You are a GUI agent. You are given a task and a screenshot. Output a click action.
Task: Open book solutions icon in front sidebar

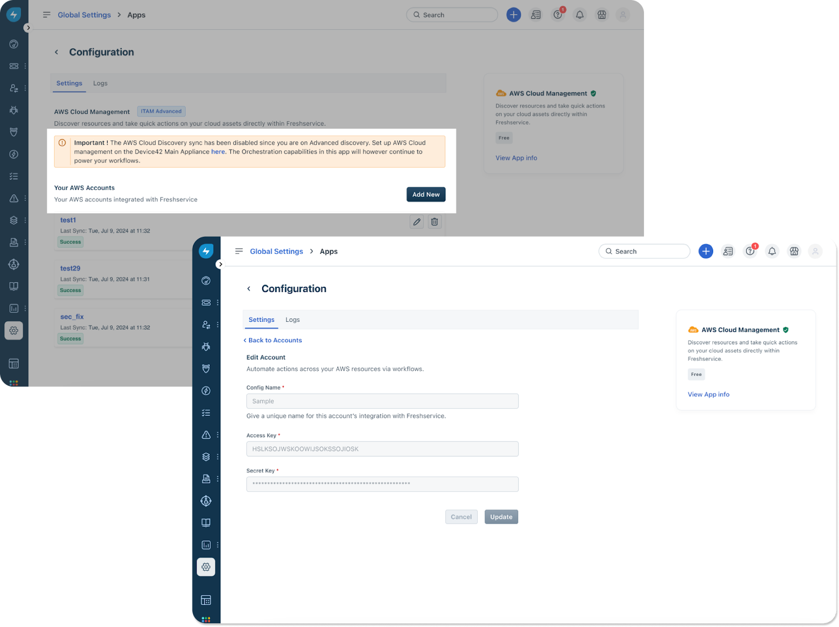206,523
